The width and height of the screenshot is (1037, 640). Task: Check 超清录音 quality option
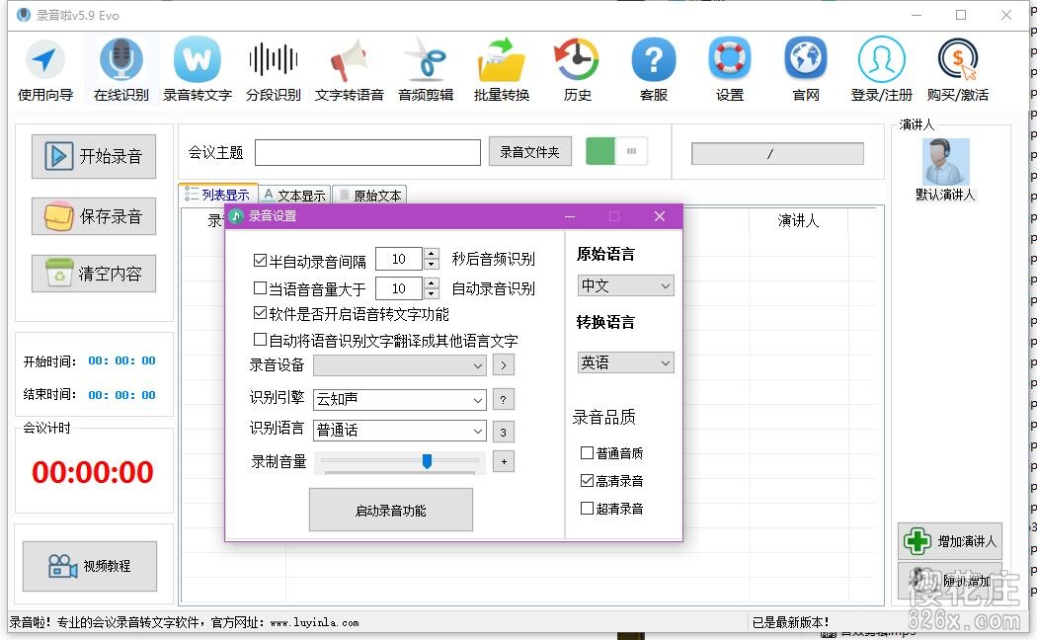[587, 509]
